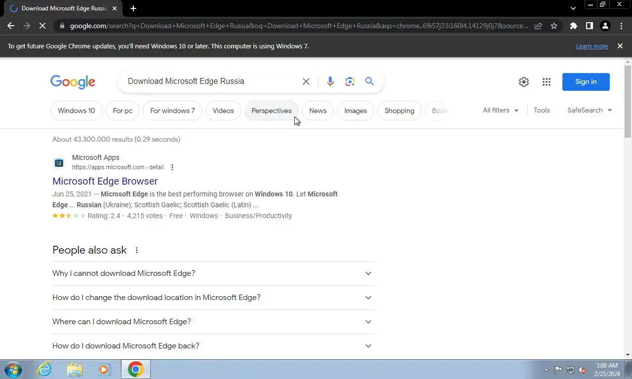The width and height of the screenshot is (632, 379).
Task: Open Windows Media Player in taskbar
Action: pyautogui.click(x=104, y=369)
